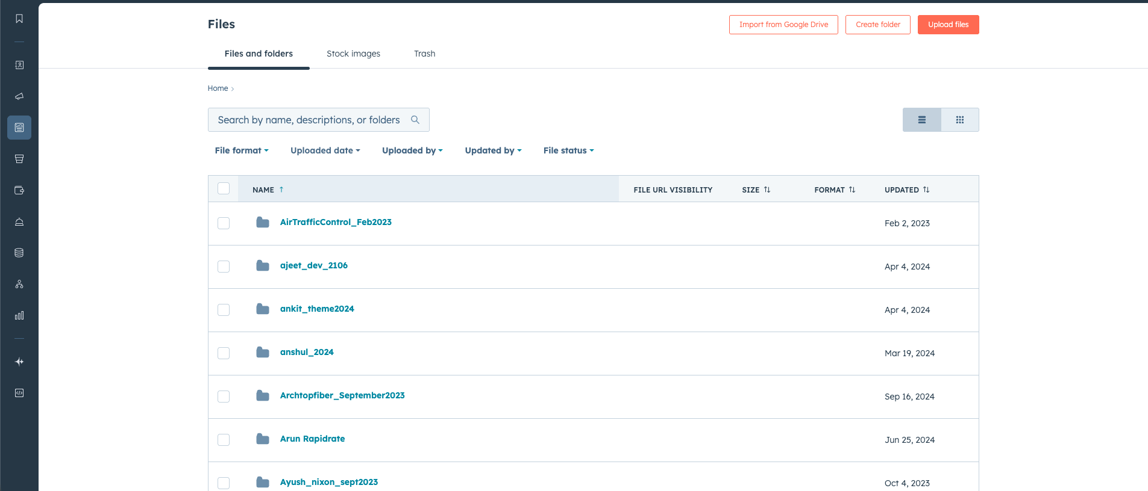The width and height of the screenshot is (1148, 491).
Task: Open the Marketing megaphone sidebar icon
Action: 19,96
